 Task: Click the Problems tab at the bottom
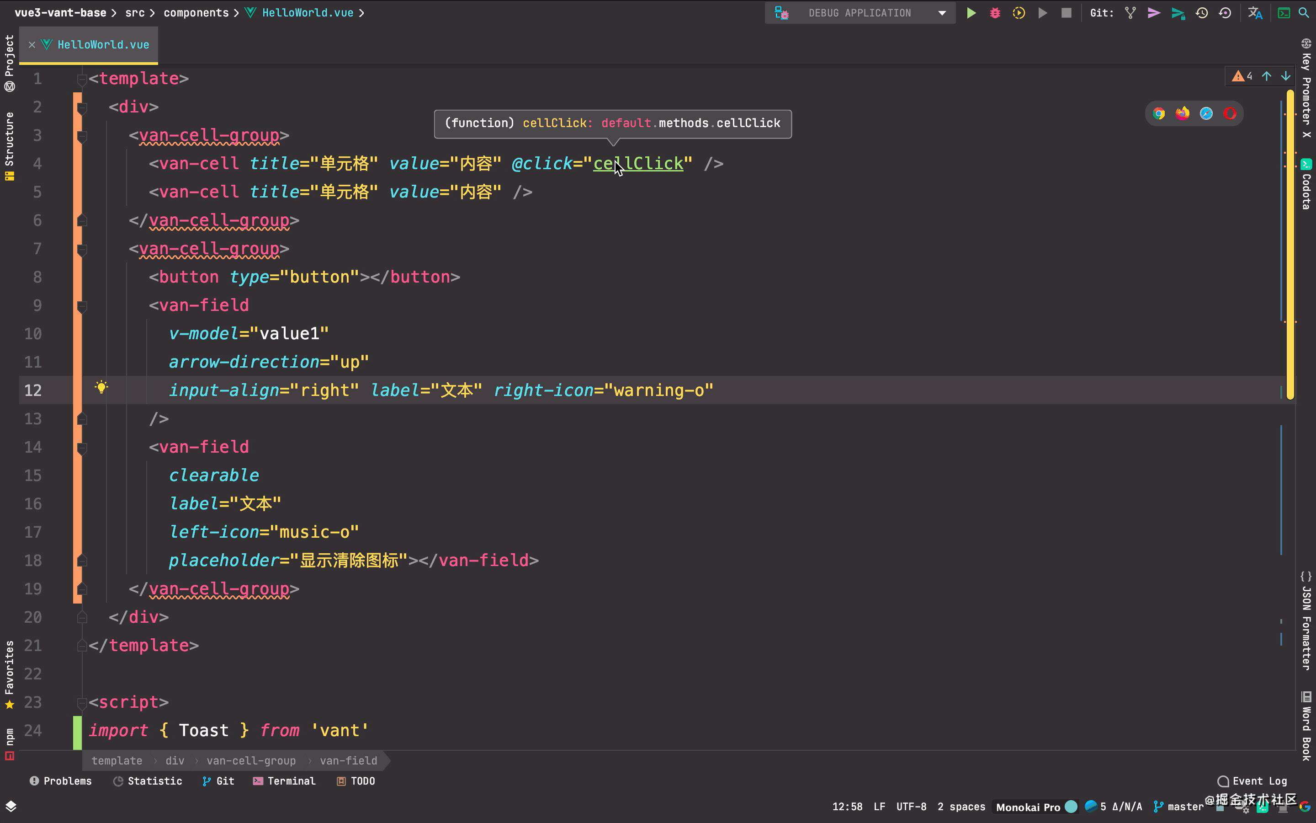(60, 780)
